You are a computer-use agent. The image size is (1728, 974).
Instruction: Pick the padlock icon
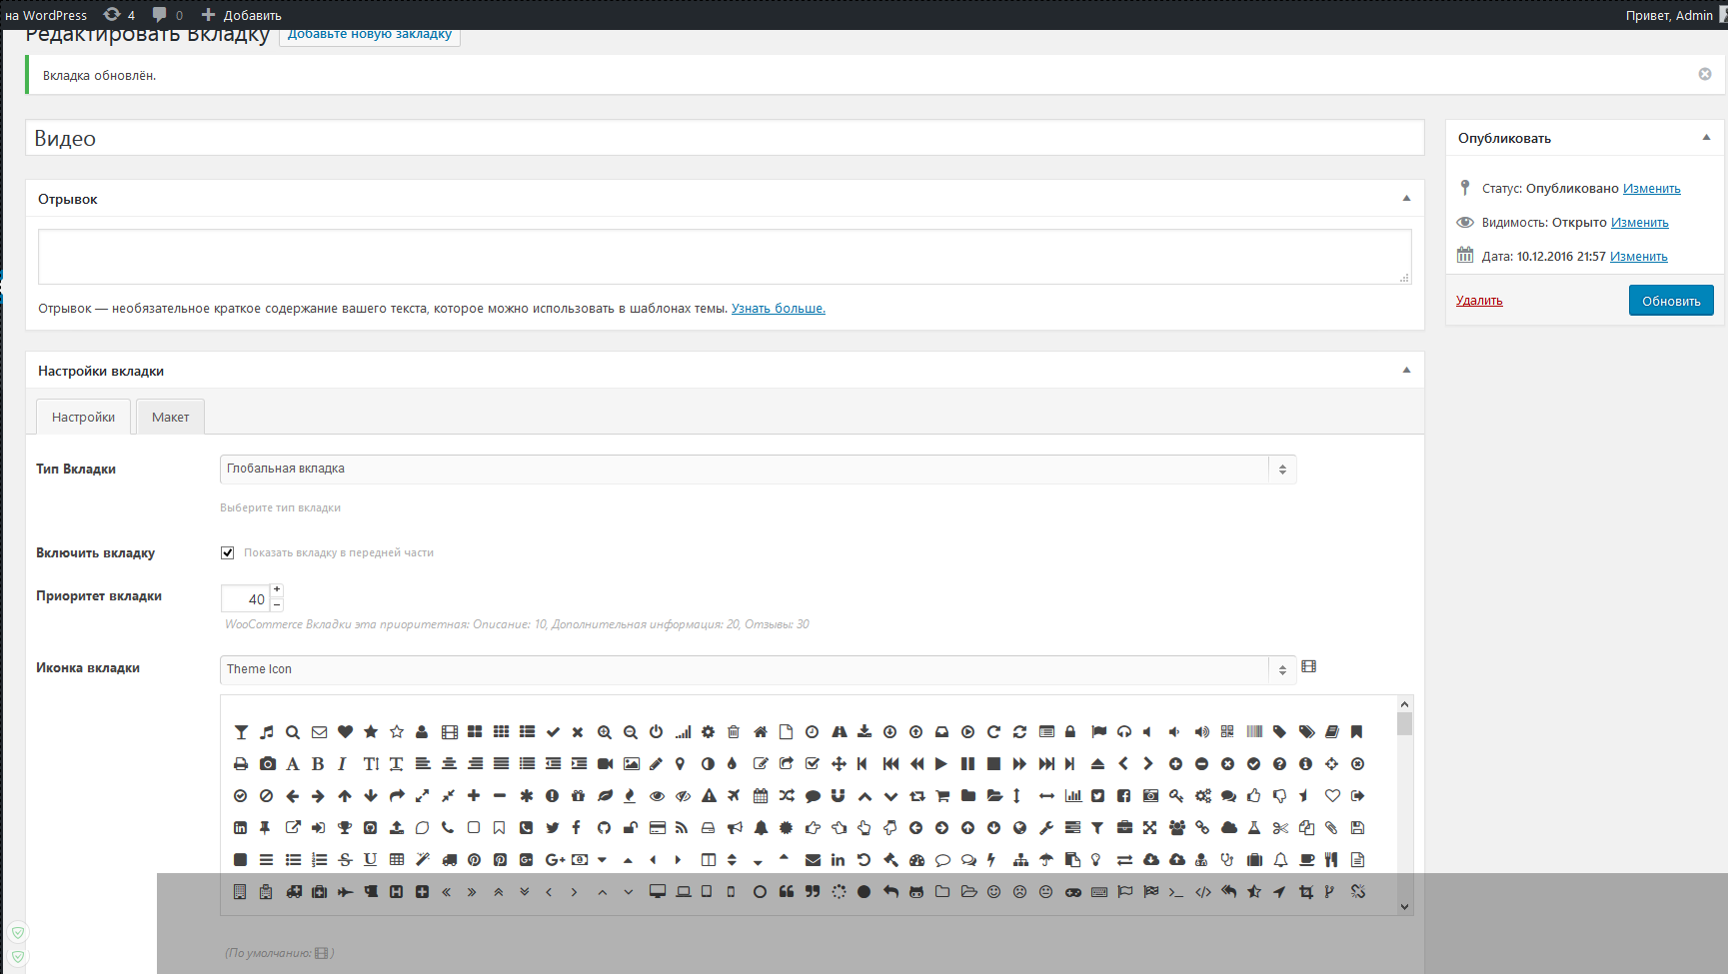[x=1070, y=732]
